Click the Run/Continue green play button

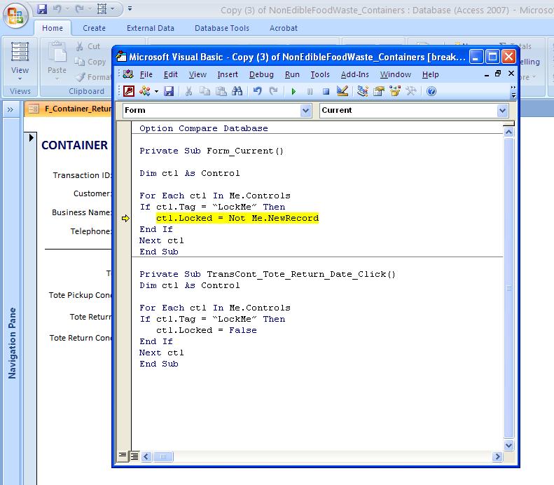[x=293, y=92]
